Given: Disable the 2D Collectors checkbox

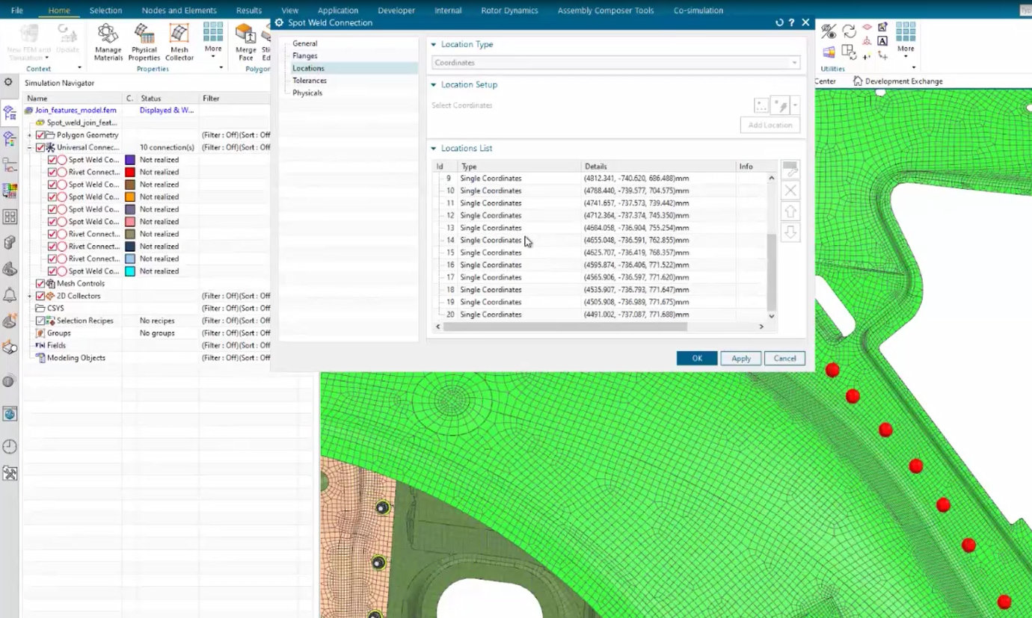Looking at the screenshot, I should click(x=41, y=295).
